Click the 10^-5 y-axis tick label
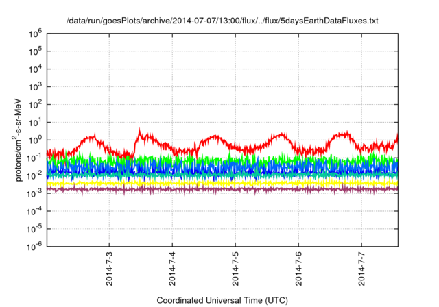Viewport: 439px width, 307px height. [35, 228]
